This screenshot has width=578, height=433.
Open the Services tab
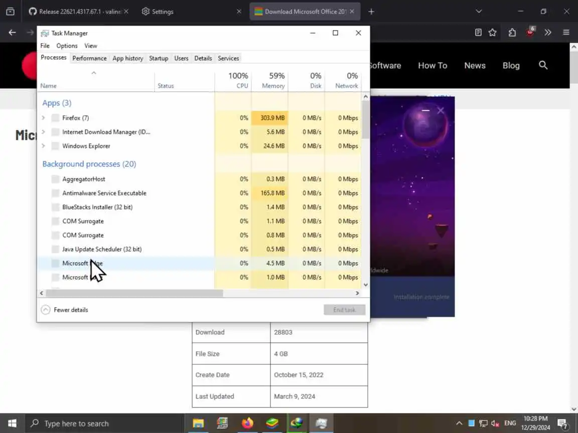click(228, 58)
